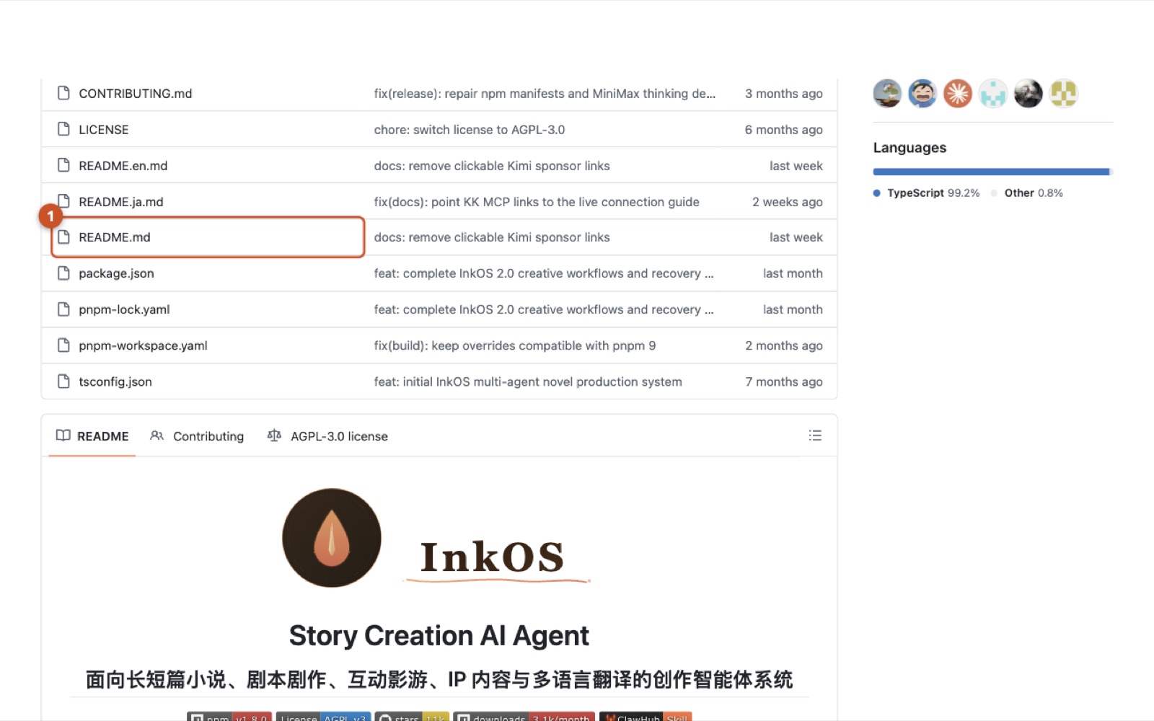Viewport: 1154px width, 721px height.
Task: Click the round InkOS flame logo
Action: click(x=332, y=538)
